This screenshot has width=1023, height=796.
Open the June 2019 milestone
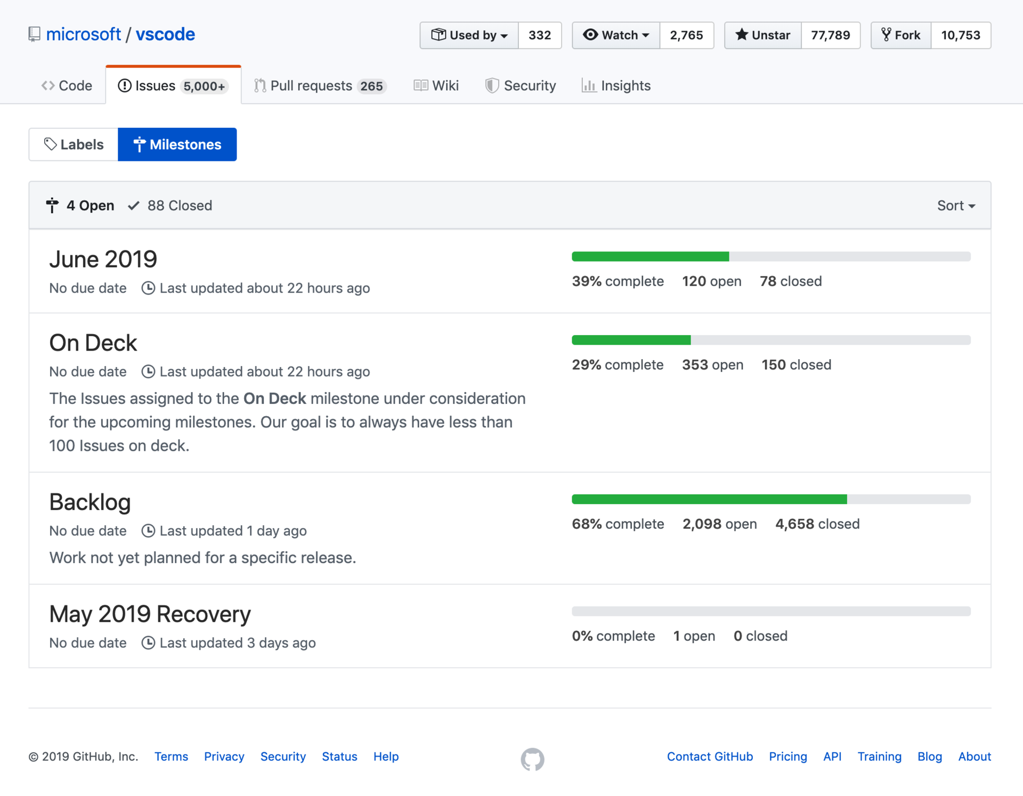(x=103, y=259)
